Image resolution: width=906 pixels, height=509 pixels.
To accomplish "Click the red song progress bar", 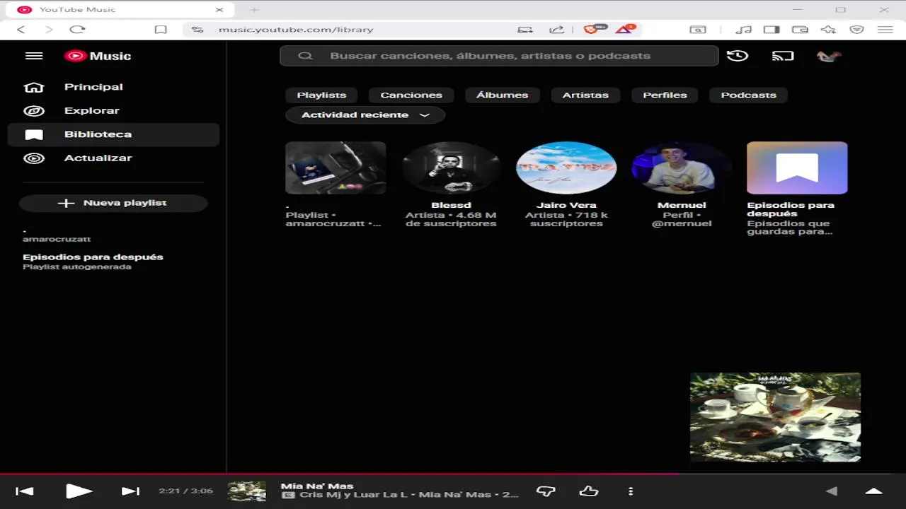I will (453, 474).
